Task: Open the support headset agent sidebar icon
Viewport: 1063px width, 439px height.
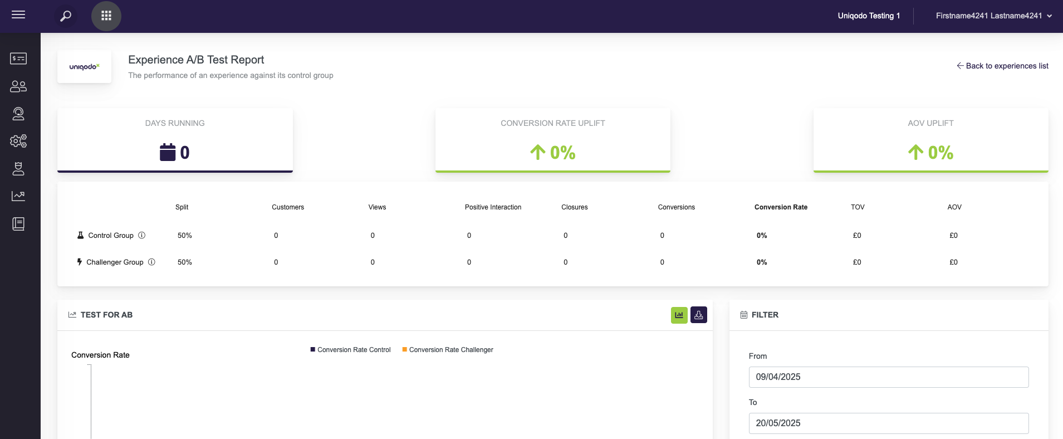Action: point(18,114)
